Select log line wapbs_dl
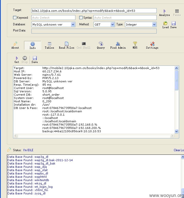This screenshot has height=198, width=184. point(28,173)
